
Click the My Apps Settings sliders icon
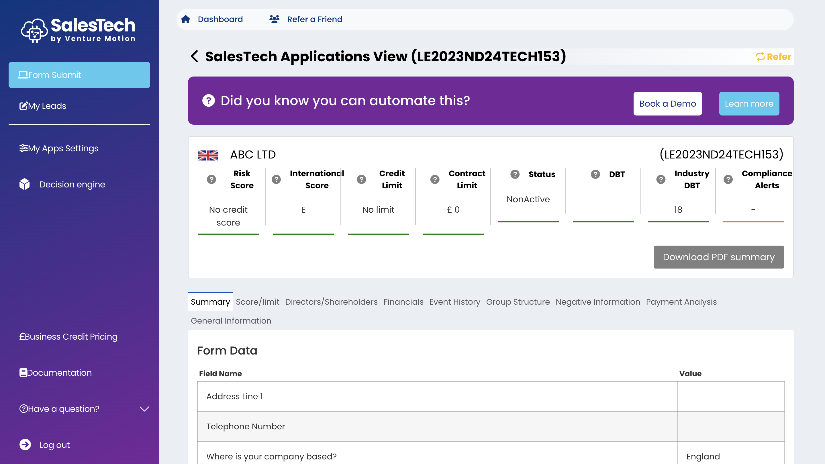point(24,148)
